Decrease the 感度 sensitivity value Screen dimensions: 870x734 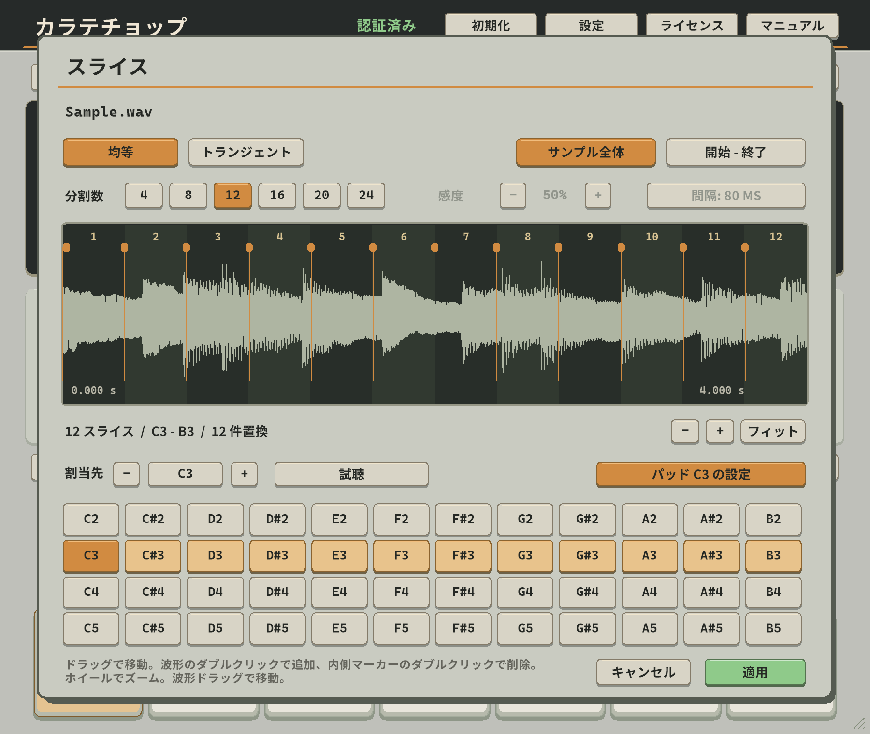point(513,195)
